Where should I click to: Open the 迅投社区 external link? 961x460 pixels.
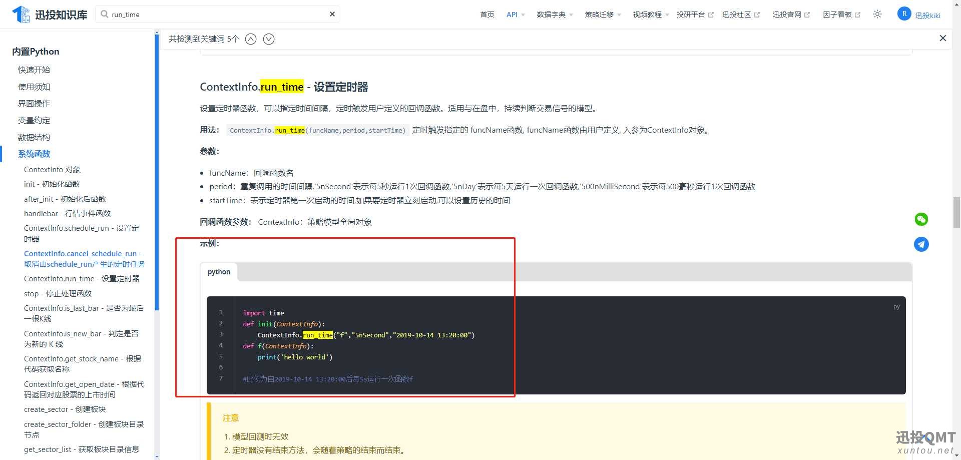point(741,15)
